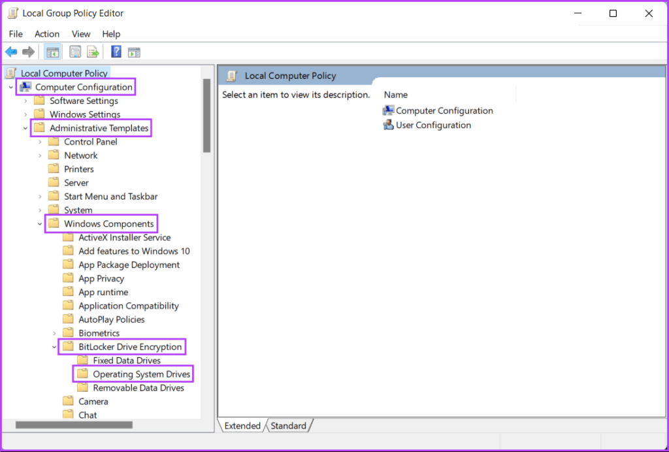The height and width of the screenshot is (452, 669).
Task: Open the View menu
Action: pos(81,34)
